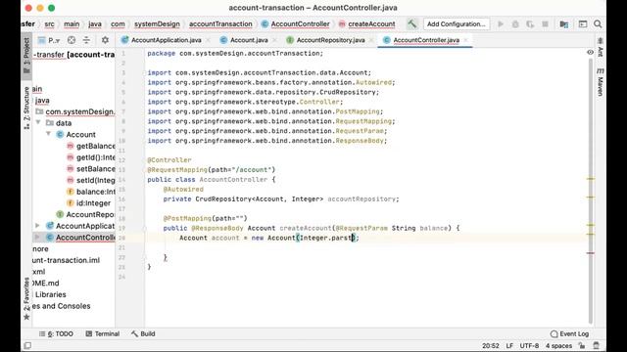Viewport: 627px width, 352px height.
Task: Toggle the code inspections eye icon
Action: (x=590, y=52)
